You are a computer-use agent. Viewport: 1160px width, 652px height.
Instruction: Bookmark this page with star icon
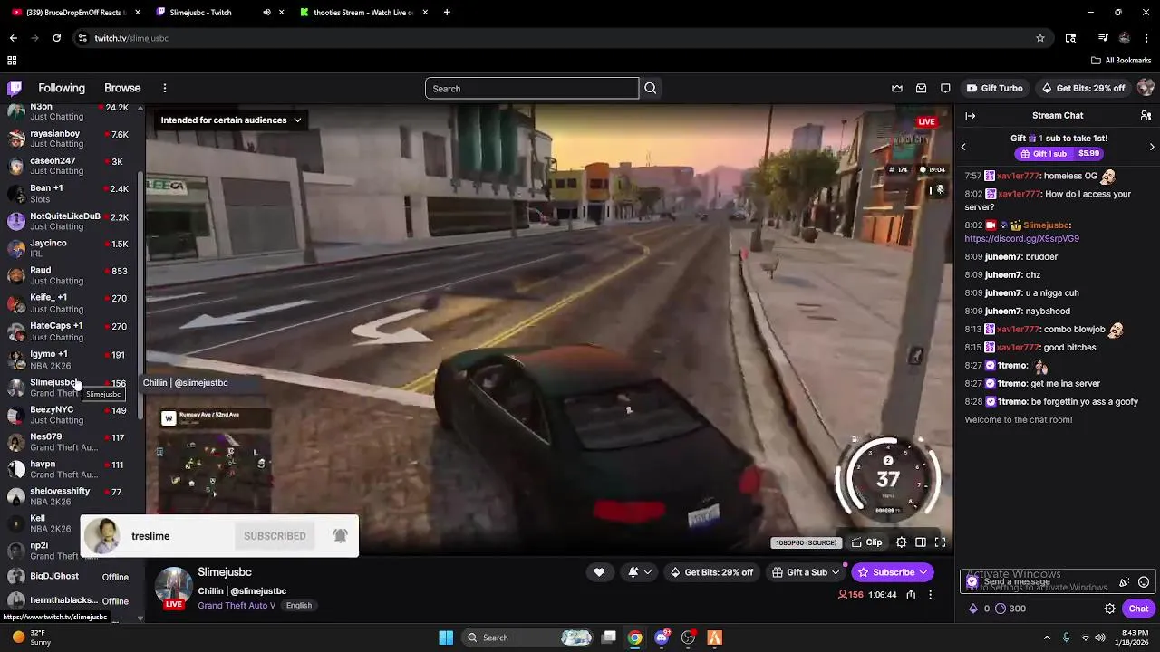point(1040,38)
